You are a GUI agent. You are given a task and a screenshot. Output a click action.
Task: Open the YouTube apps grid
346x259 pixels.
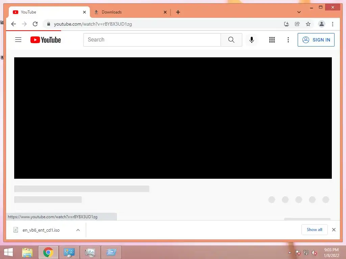272,40
